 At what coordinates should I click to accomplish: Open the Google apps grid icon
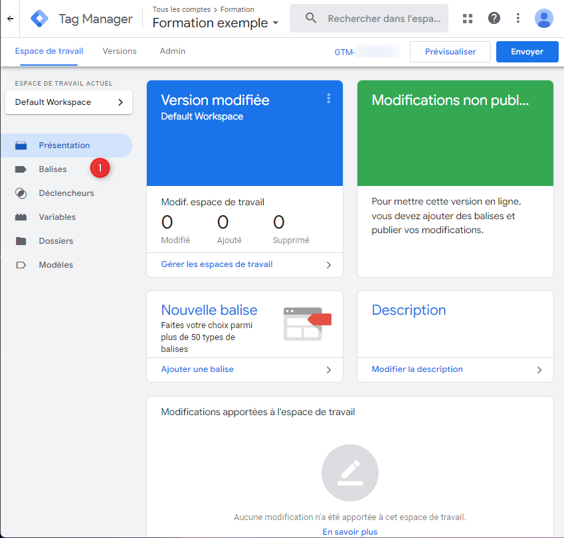[467, 19]
